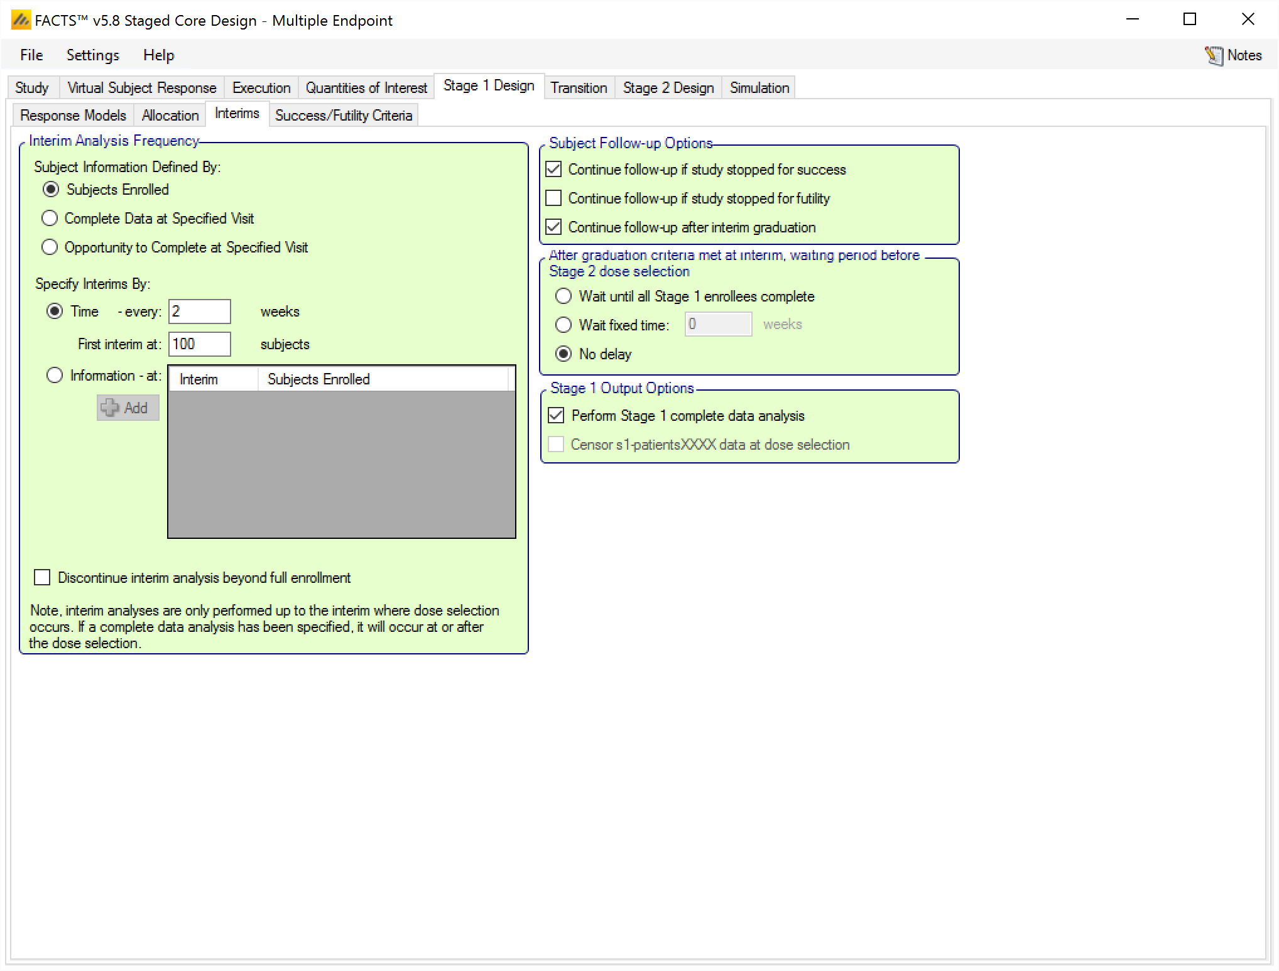The height and width of the screenshot is (971, 1279).
Task: Click the Notes notepad icon
Action: point(1214,55)
